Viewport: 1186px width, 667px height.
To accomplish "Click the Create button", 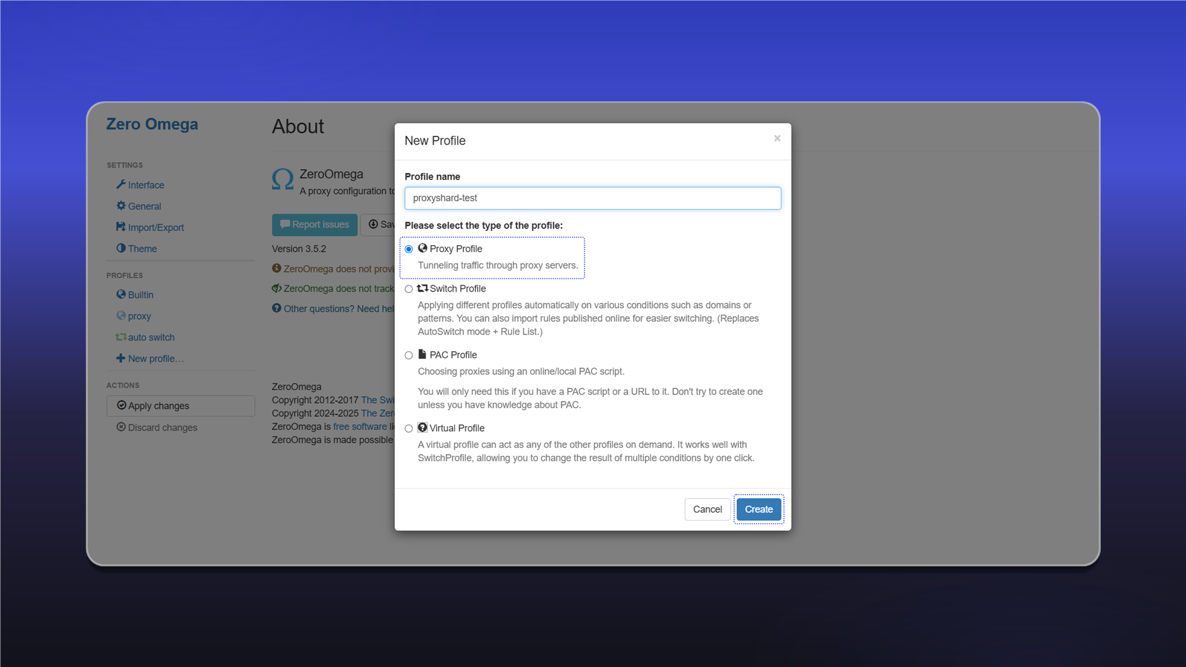I will (x=759, y=510).
